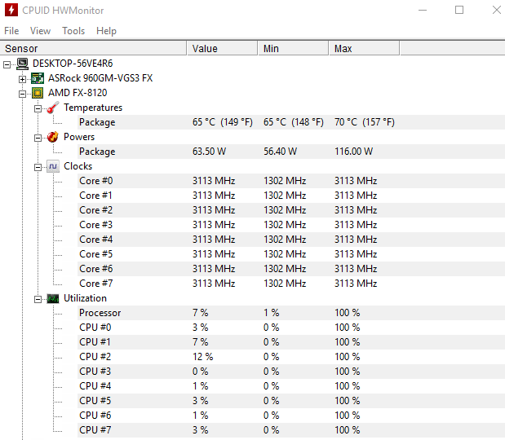Select the Core #1 clock row
Viewport: 505px width, 440px height.
tap(291, 196)
